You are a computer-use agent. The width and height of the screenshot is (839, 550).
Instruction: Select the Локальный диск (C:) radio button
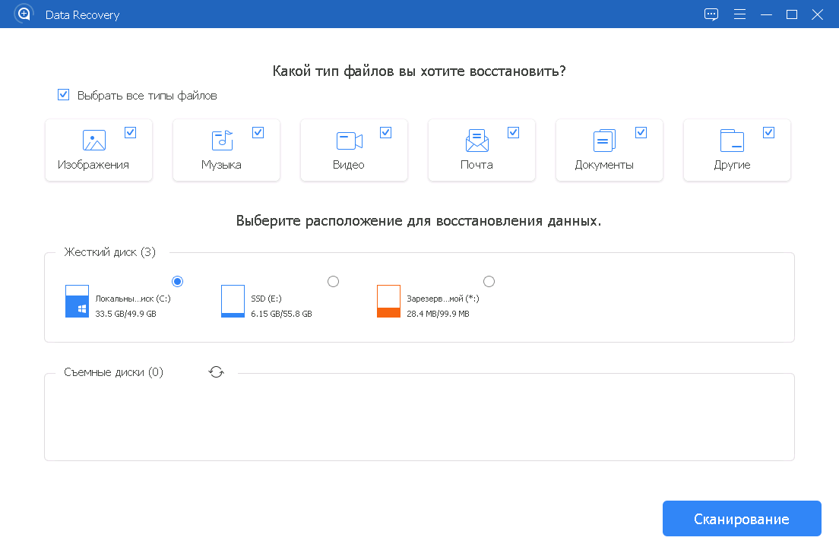pyautogui.click(x=177, y=281)
